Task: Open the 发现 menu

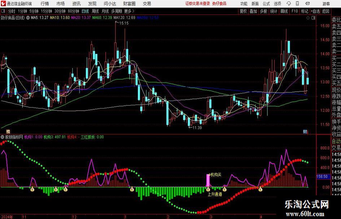Action: [x=92, y=4]
